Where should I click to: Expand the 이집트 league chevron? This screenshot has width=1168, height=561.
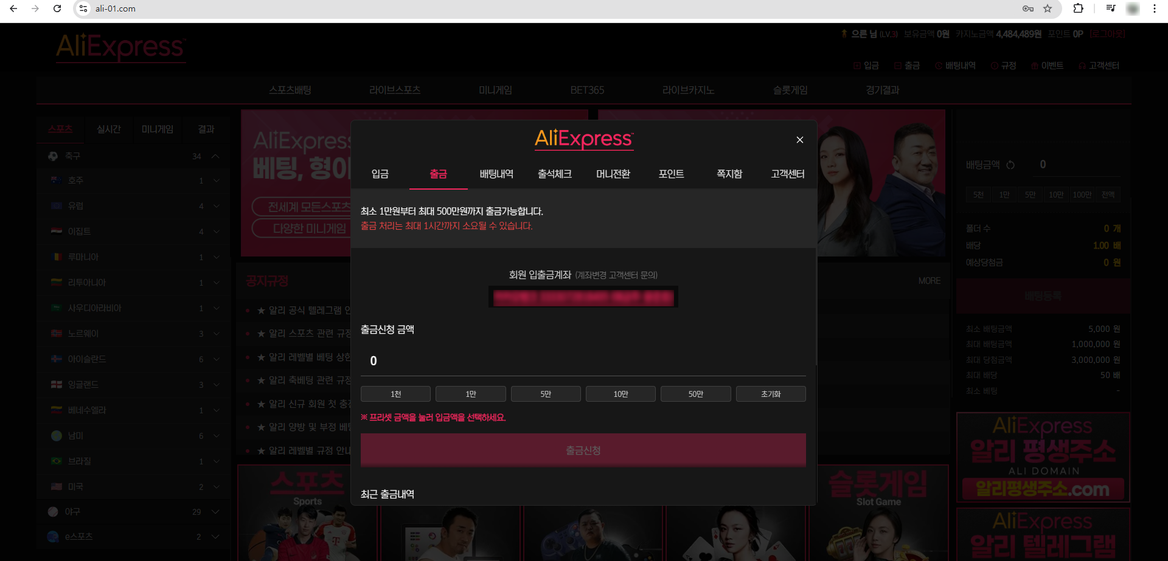217,232
